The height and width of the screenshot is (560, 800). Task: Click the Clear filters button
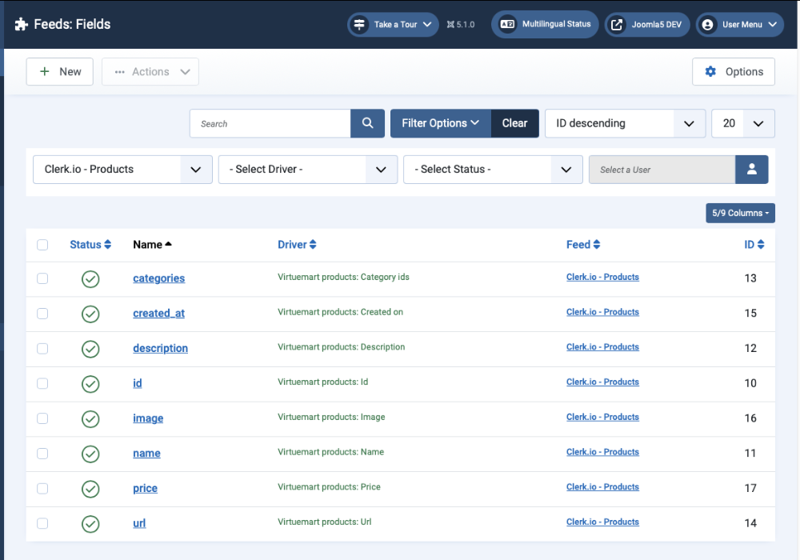pyautogui.click(x=514, y=123)
